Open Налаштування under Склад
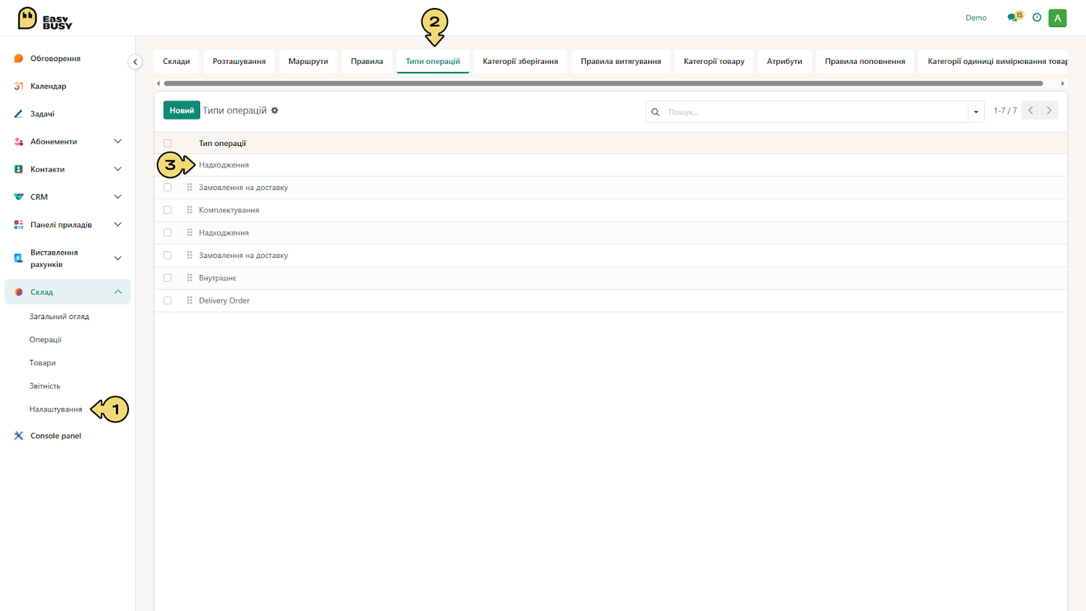Viewport: 1086px width, 611px height. (56, 409)
